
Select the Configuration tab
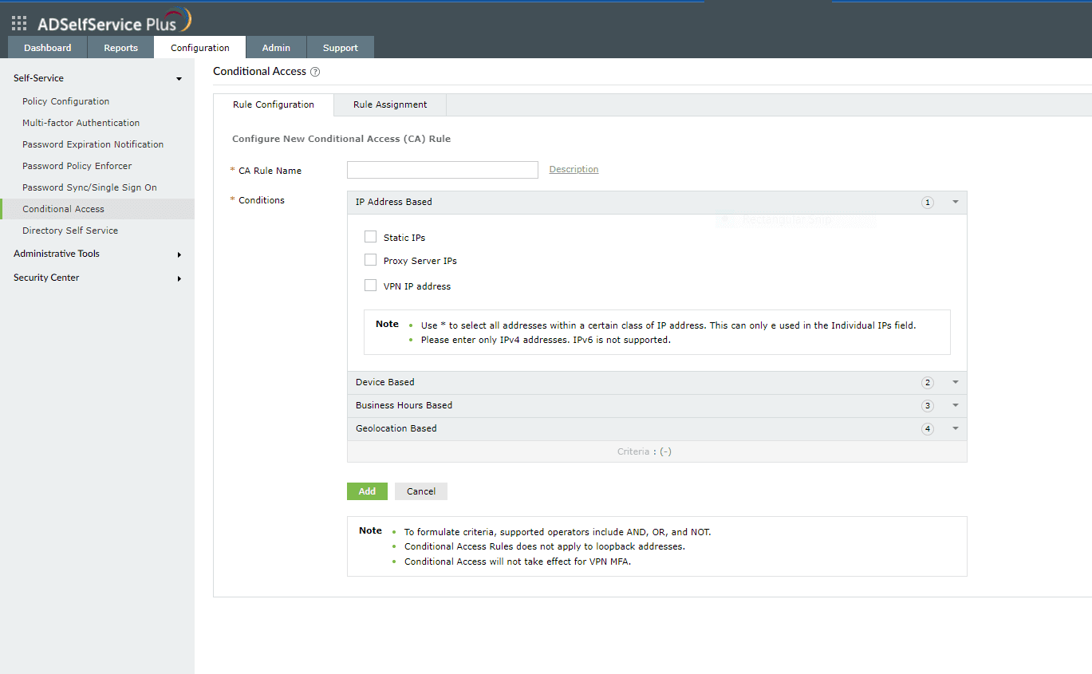click(x=200, y=48)
